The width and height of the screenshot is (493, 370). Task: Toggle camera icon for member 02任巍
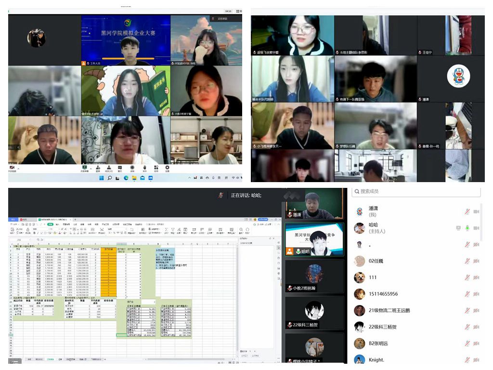click(x=476, y=261)
